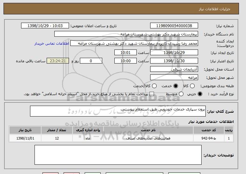Click the row number 1 cell
246x174 pixels.
[x=229, y=138]
